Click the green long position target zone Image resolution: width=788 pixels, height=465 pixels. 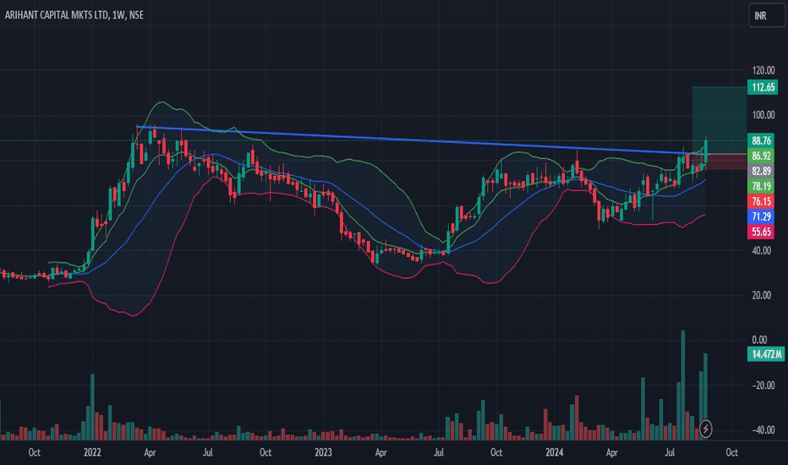click(x=720, y=118)
